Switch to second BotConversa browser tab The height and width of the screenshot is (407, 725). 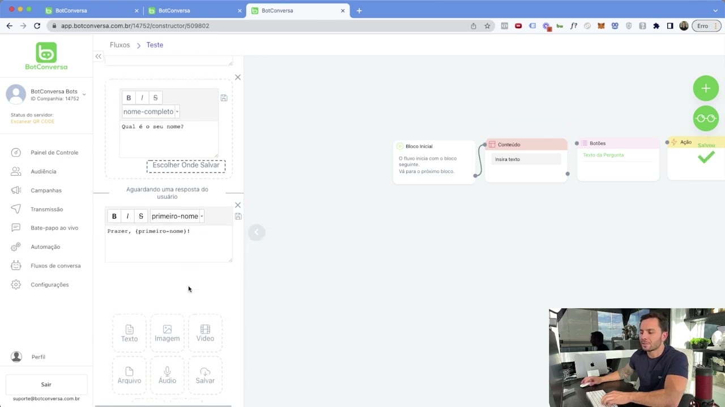click(x=194, y=11)
